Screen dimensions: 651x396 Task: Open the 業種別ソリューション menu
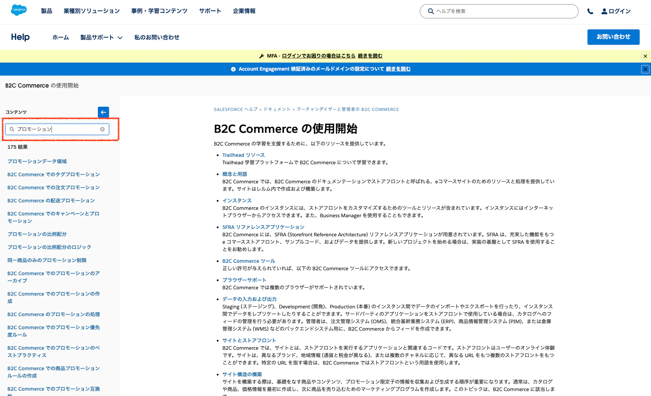(92, 11)
